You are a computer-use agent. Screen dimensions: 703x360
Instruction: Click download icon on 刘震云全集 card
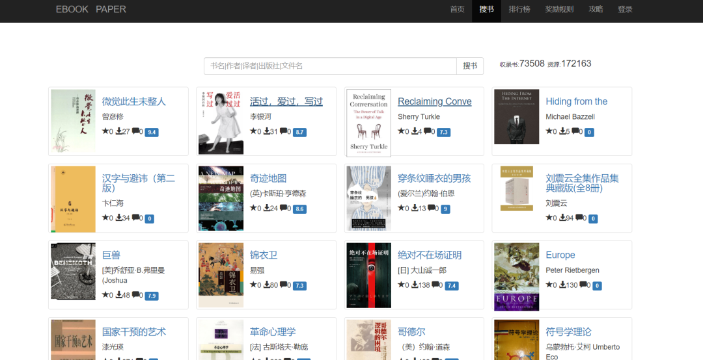point(562,218)
